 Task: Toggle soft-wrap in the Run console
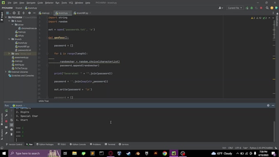coord(11,120)
